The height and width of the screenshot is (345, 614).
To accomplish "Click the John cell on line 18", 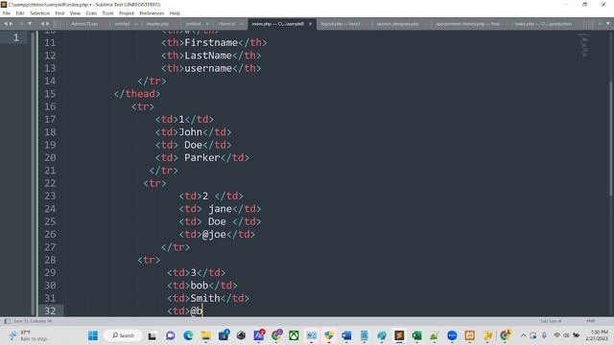I will click(x=193, y=132).
